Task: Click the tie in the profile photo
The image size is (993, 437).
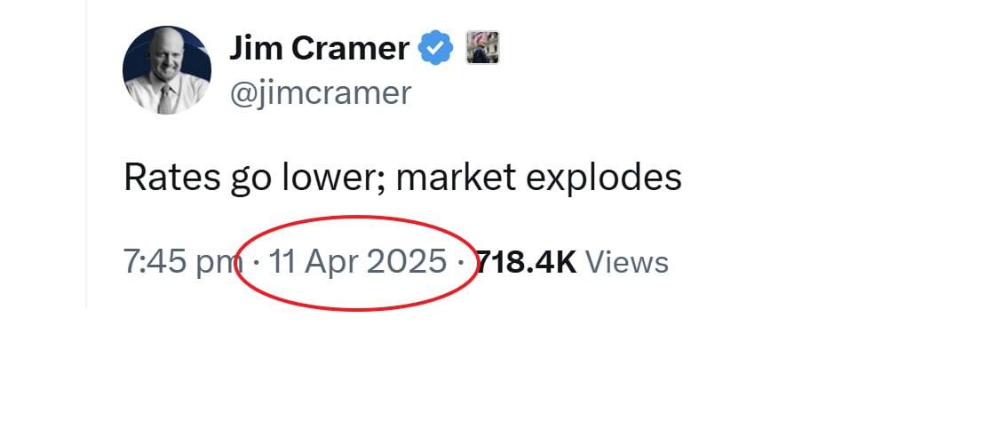Action: 166,99
